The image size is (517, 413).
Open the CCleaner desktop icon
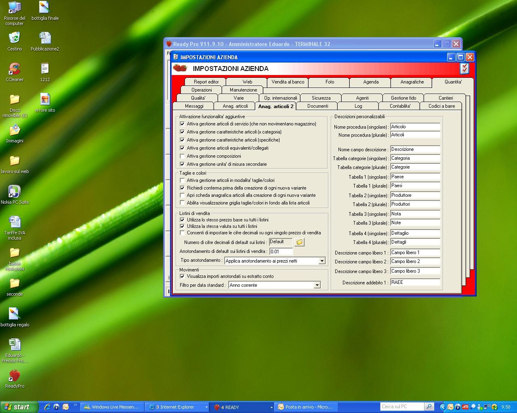(15, 69)
